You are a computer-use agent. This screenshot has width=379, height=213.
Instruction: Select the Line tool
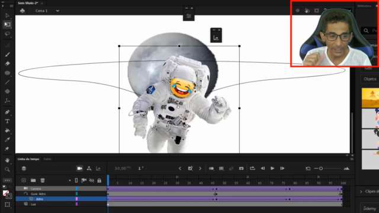tap(7, 82)
